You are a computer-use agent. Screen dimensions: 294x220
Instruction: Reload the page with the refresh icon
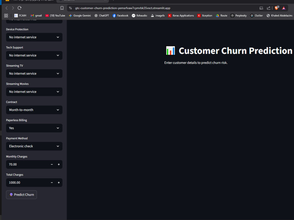pos(19,8)
